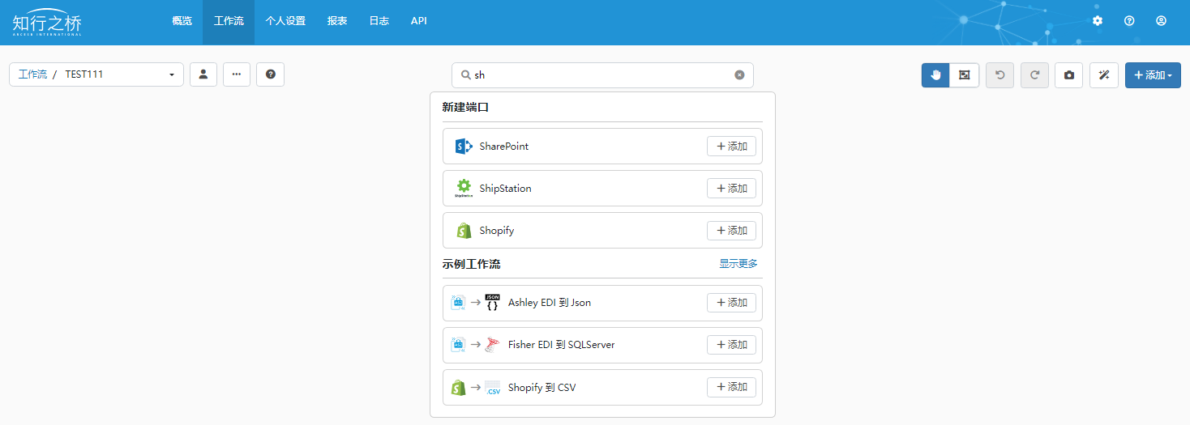Focus the search field containing sh
Viewport: 1190px width, 425px height.
602,74
